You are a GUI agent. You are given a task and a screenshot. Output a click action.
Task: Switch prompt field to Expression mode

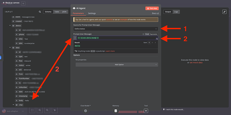pyautogui.click(x=154, y=34)
